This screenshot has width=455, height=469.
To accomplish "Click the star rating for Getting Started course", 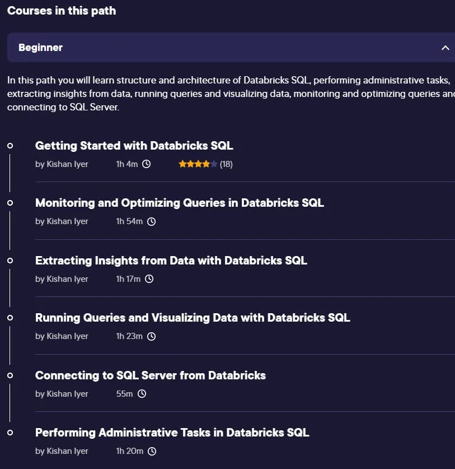I will click(198, 164).
